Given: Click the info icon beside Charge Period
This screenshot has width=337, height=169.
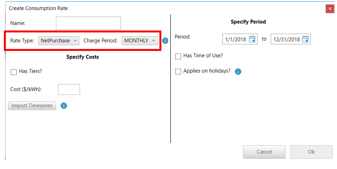Looking at the screenshot, I should tap(165, 41).
